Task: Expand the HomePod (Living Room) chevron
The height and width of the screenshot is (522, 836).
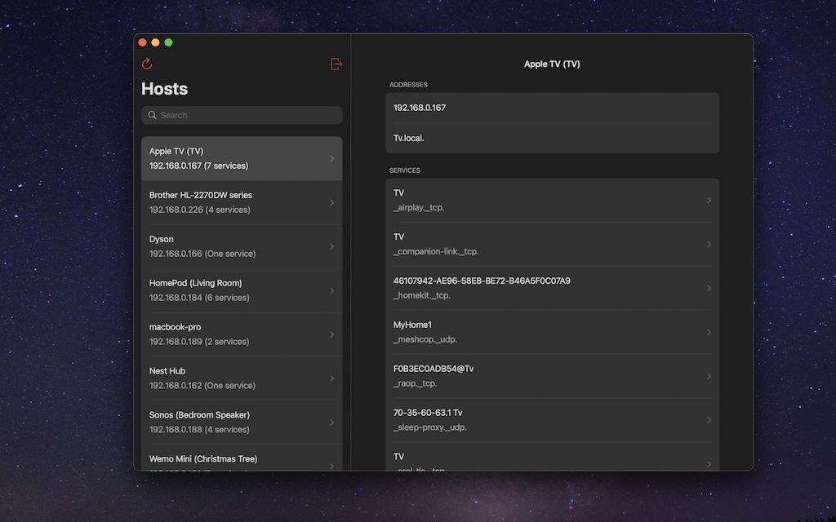Action: point(331,290)
